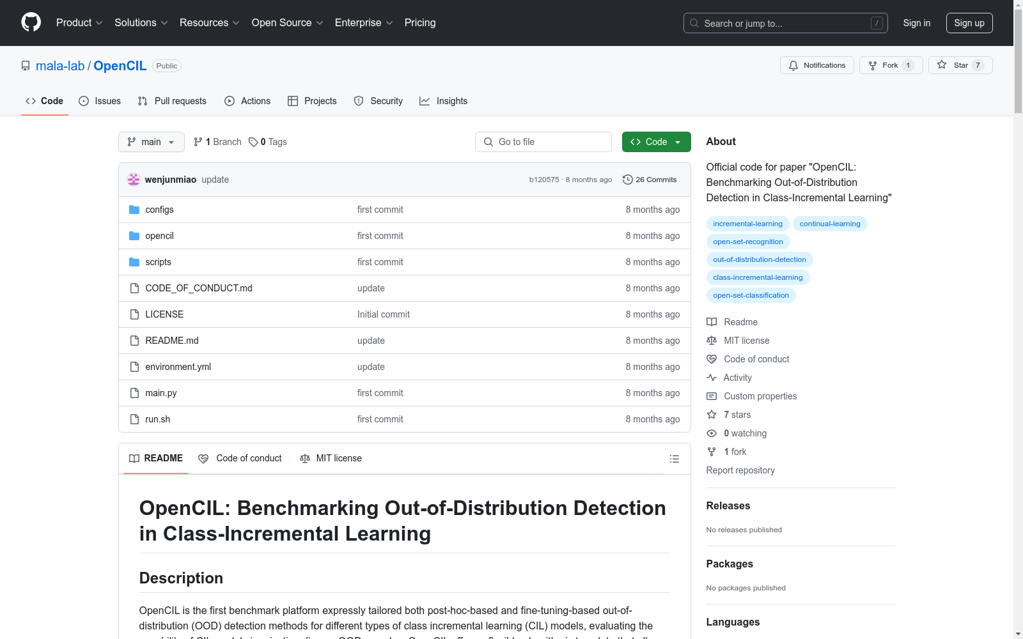Star the OpenCIL repository
This screenshot has width=1023, height=639.
coord(960,65)
